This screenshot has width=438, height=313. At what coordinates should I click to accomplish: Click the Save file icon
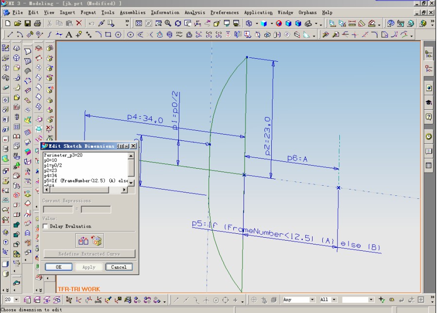(x=27, y=23)
